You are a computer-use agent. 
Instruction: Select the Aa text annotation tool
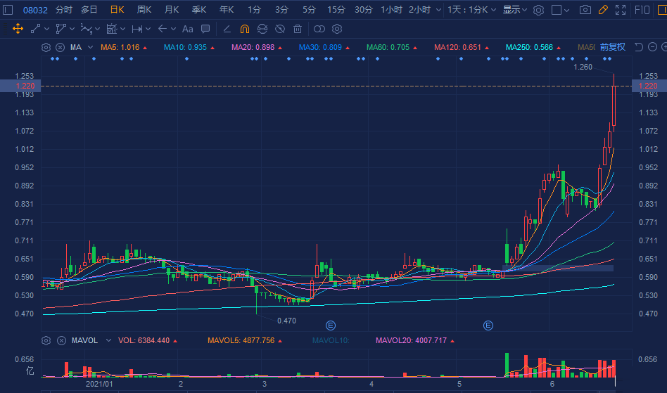188,29
